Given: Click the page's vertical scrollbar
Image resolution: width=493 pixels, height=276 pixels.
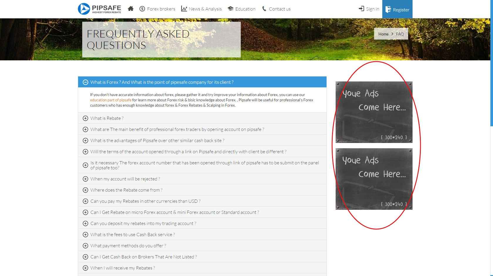Looking at the screenshot, I should (492, 63).
